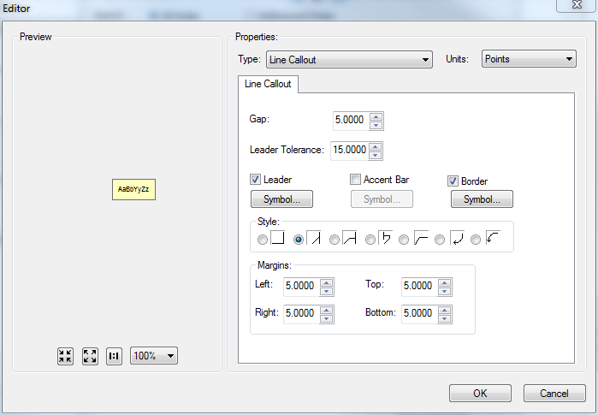Click the Top margin value field
This screenshot has width=598, height=415.
pos(419,287)
